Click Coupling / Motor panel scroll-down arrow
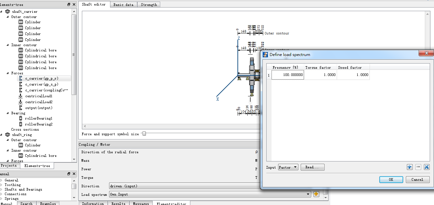The width and height of the screenshot is (434, 205). pos(326,198)
